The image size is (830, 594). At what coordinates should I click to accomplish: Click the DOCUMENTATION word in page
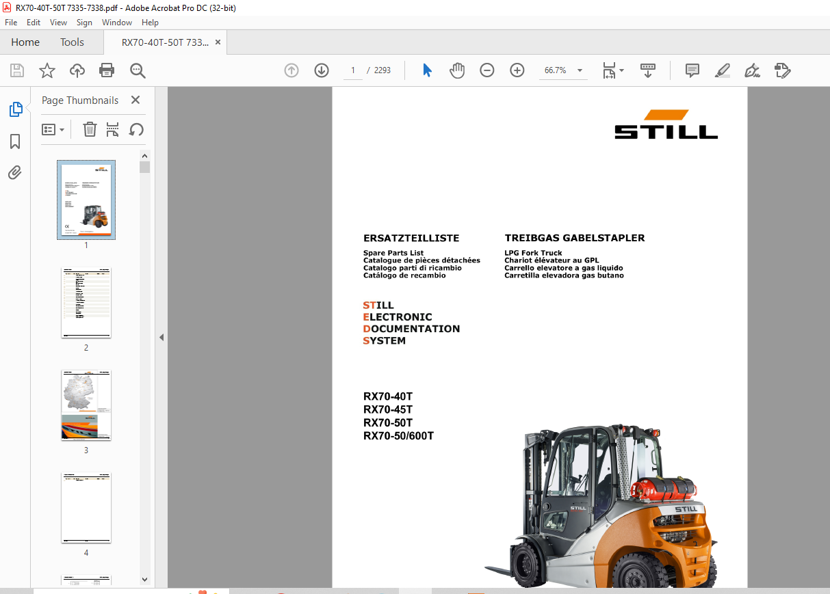click(x=411, y=329)
